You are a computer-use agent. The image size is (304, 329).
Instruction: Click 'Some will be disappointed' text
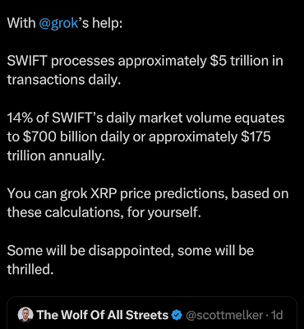[x=90, y=251]
